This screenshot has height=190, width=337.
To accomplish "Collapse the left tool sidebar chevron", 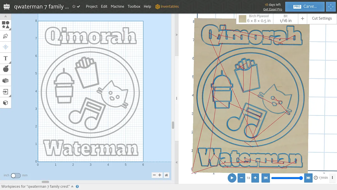I will 6,17.
